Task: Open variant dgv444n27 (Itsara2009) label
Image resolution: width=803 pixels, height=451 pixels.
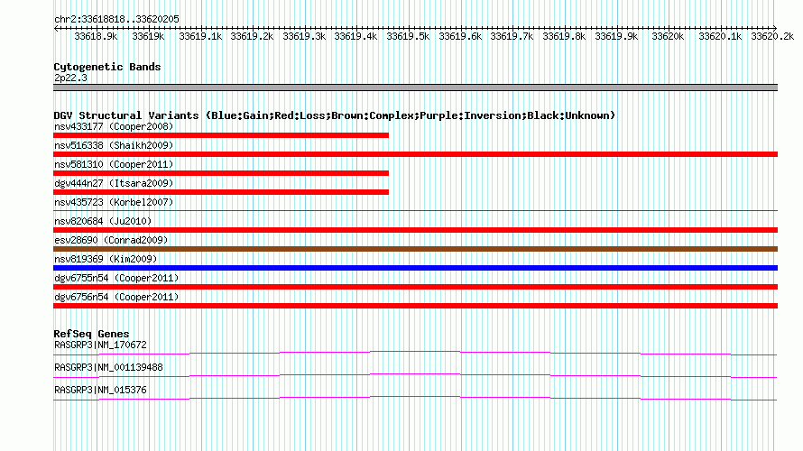Action: (114, 183)
